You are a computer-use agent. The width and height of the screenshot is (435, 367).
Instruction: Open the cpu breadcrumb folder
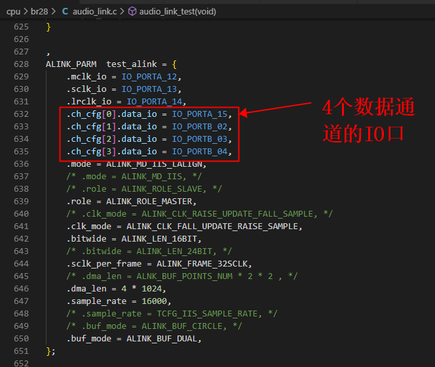pyautogui.click(x=13, y=11)
